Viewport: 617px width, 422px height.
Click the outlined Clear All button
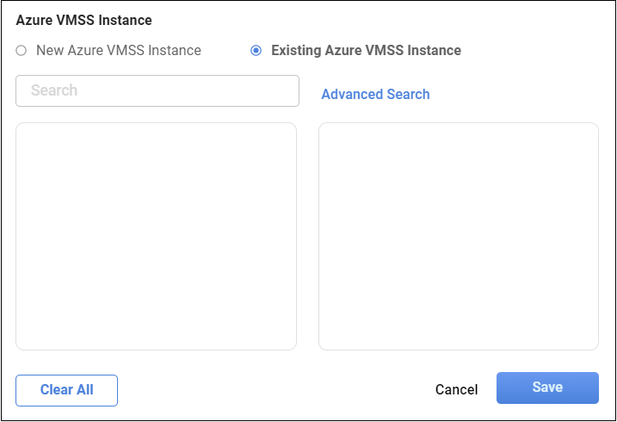tap(66, 390)
